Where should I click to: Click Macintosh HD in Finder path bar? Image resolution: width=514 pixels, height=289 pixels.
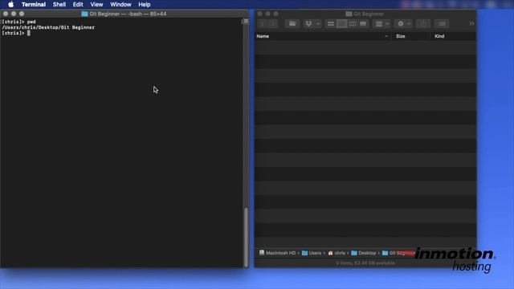click(x=277, y=253)
